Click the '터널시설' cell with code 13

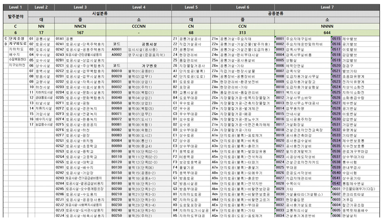(x=44, y=103)
